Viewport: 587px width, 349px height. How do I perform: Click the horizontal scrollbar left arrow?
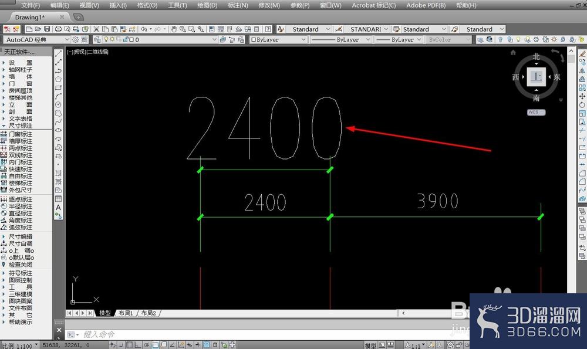click(404, 313)
